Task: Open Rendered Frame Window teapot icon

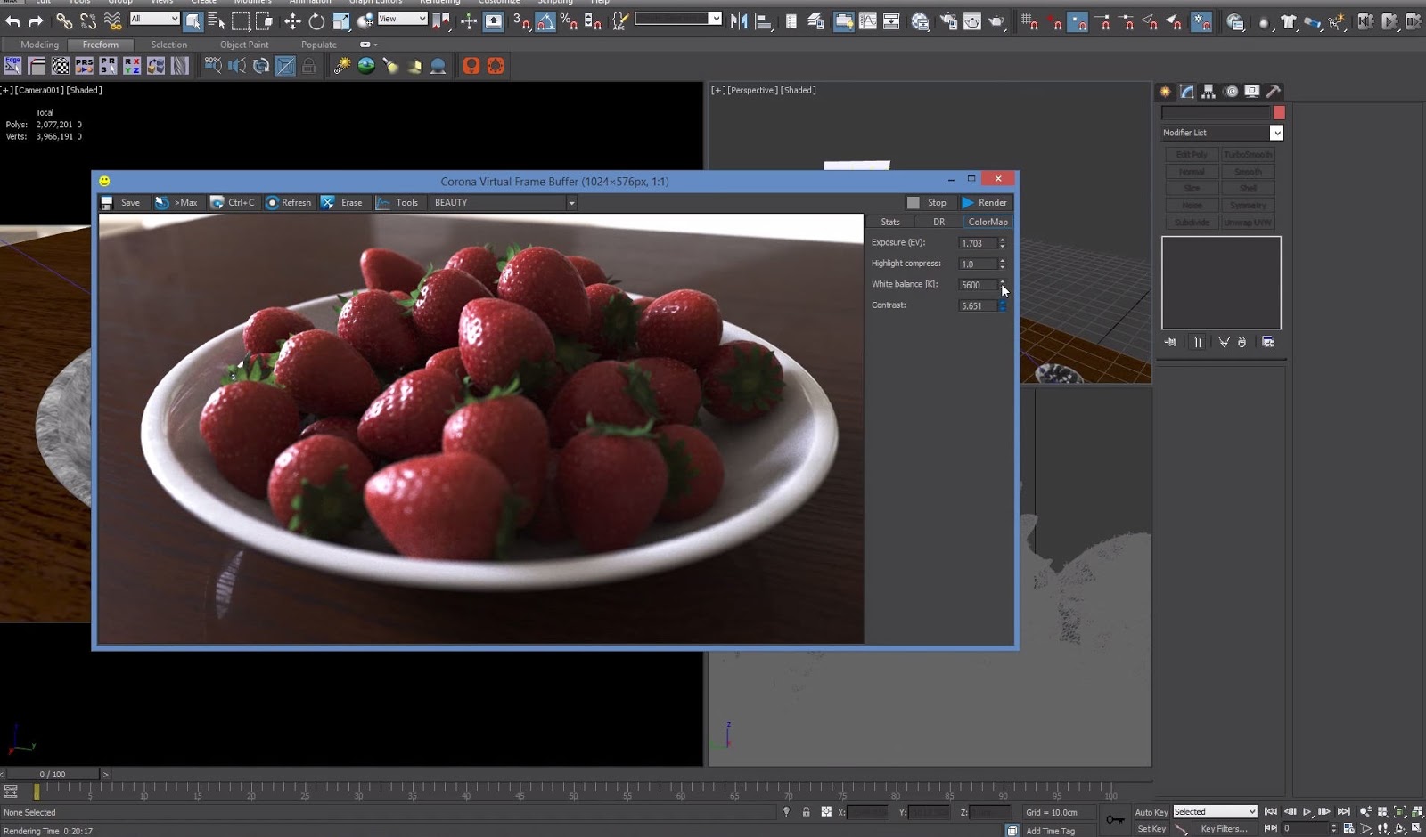Action: [972, 21]
